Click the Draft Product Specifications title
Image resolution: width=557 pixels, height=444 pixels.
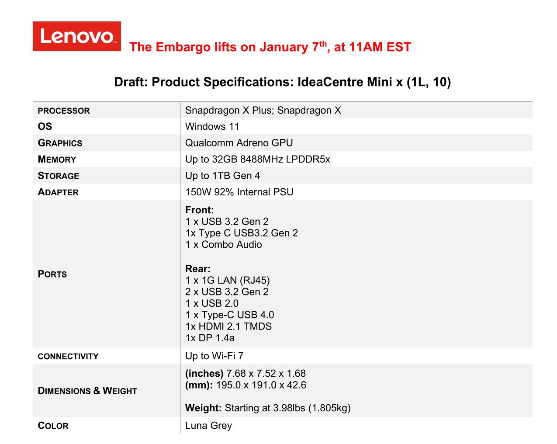click(282, 82)
